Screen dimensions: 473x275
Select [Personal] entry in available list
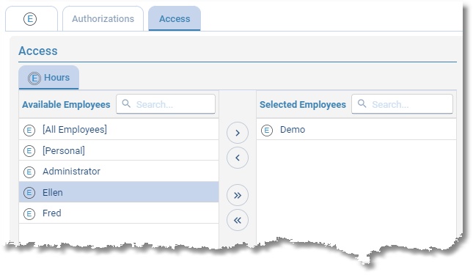coord(119,150)
